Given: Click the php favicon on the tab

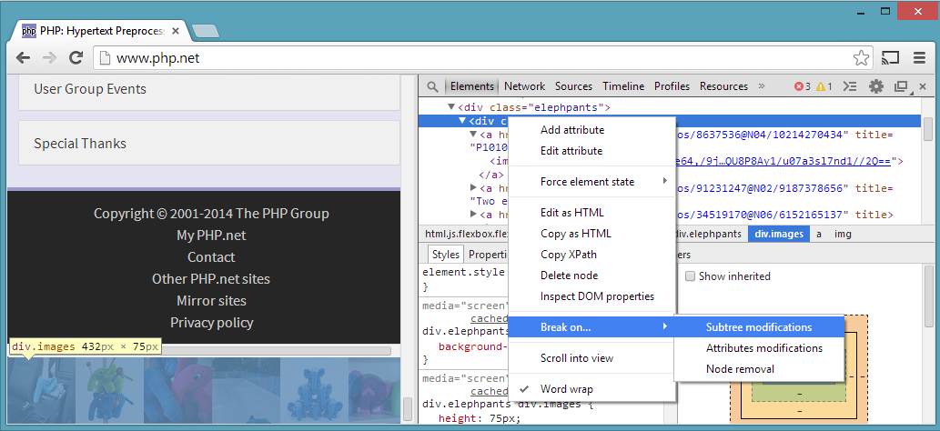Looking at the screenshot, I should point(29,31).
